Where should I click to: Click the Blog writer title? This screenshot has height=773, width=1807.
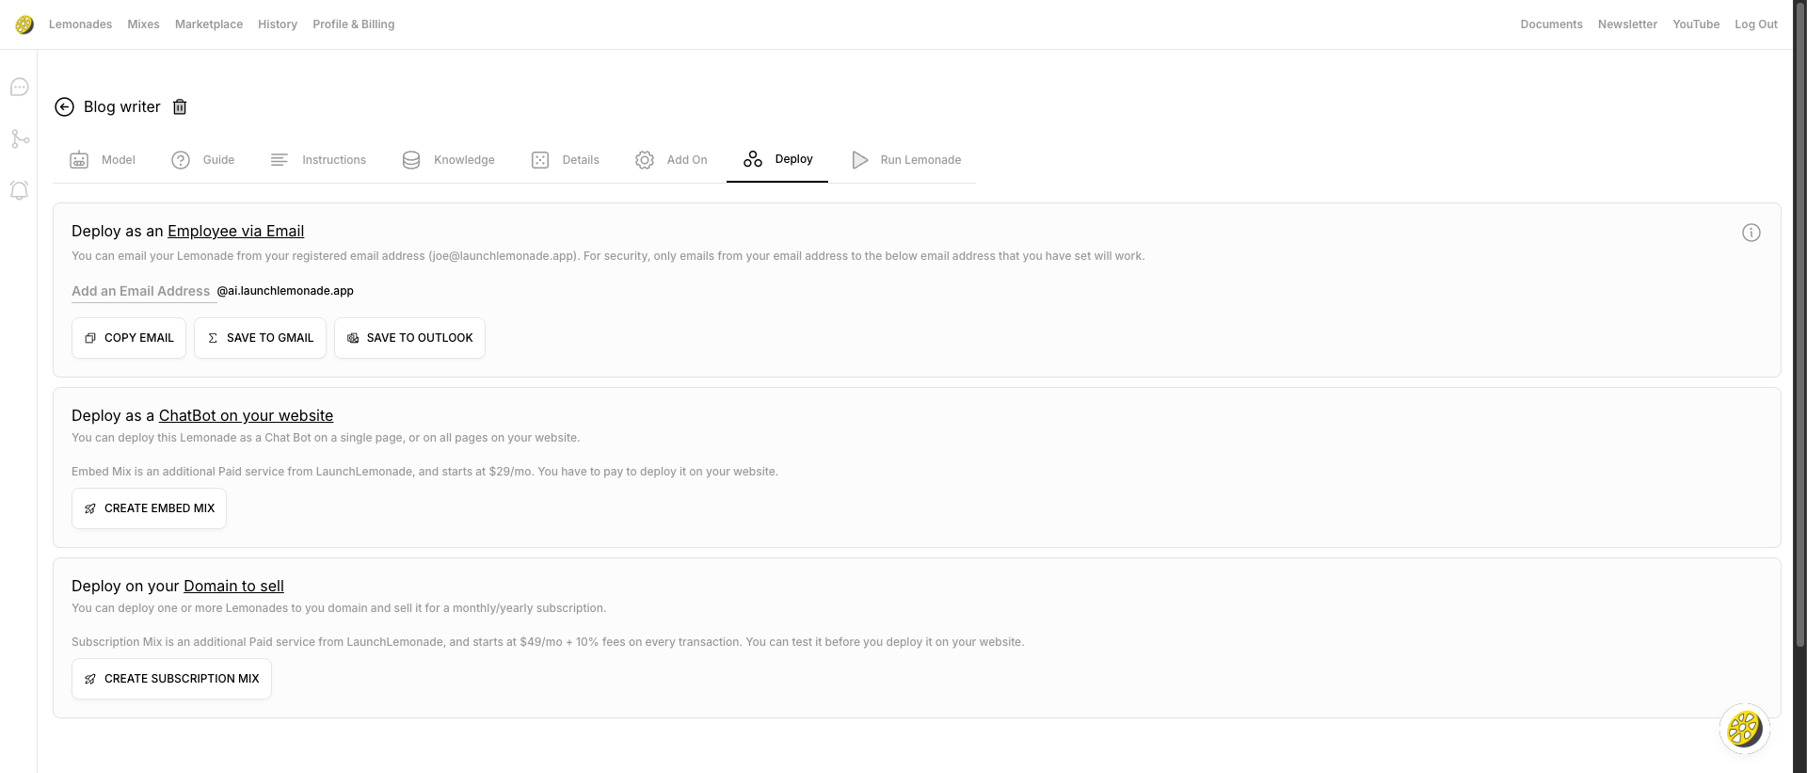(x=122, y=107)
